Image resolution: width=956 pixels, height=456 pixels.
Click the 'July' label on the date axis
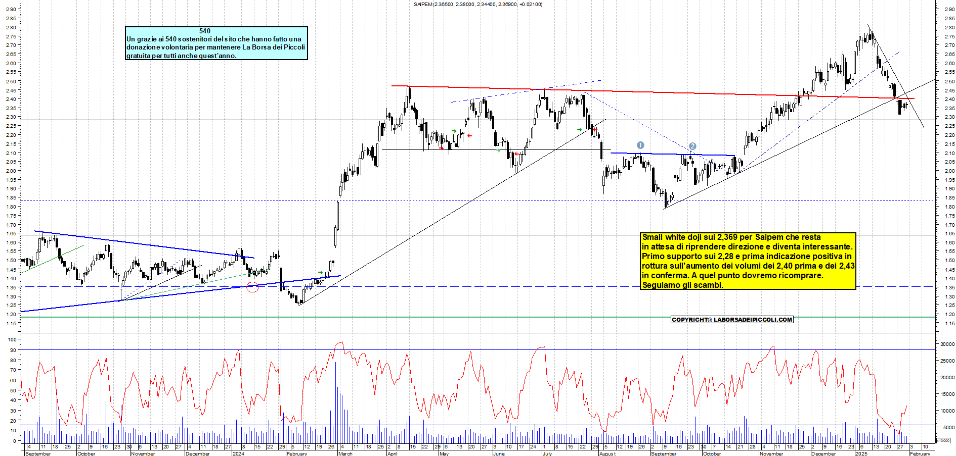[547, 453]
